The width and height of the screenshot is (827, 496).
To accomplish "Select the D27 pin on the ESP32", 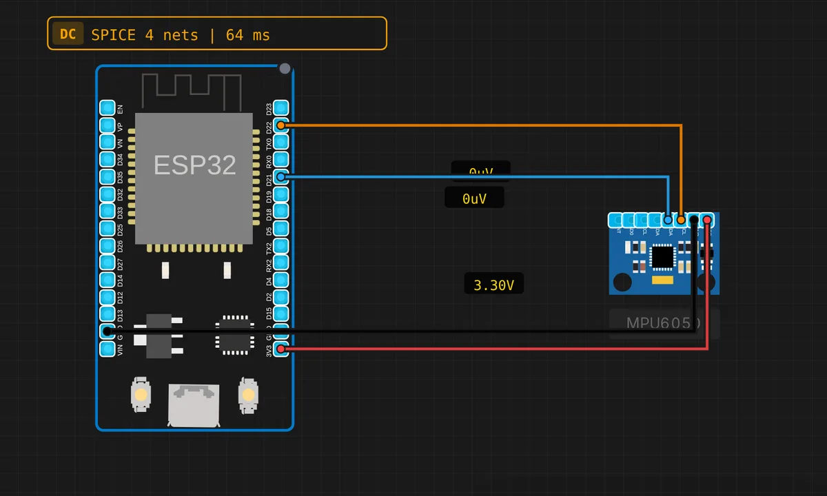I will pyautogui.click(x=108, y=263).
